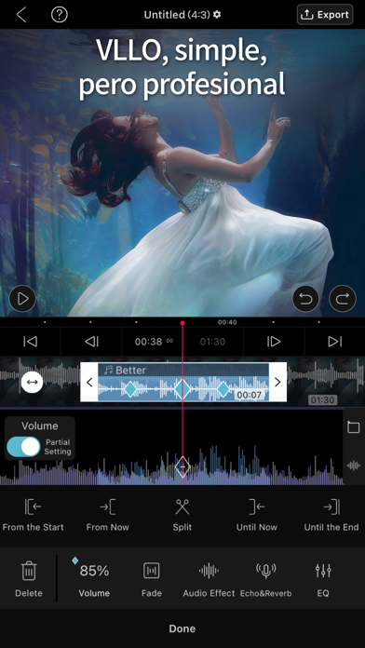Trim Until Now

point(257,515)
